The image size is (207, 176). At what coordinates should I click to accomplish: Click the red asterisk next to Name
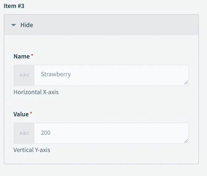(32, 56)
